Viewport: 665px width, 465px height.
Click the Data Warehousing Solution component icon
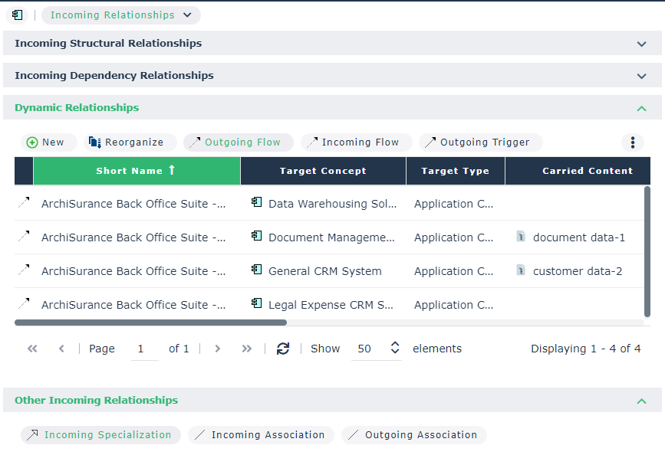[257, 203]
